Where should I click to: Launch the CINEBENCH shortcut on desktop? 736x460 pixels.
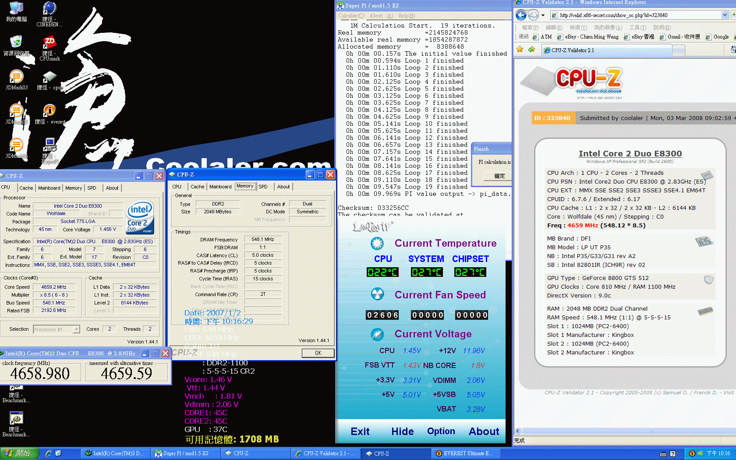click(50, 14)
